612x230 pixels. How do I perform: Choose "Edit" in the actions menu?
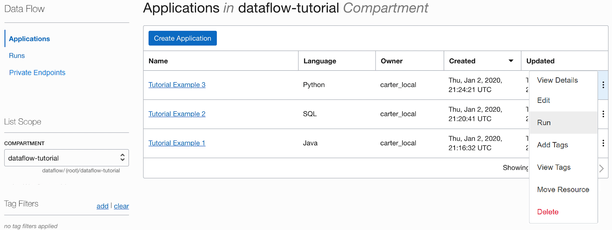(543, 100)
